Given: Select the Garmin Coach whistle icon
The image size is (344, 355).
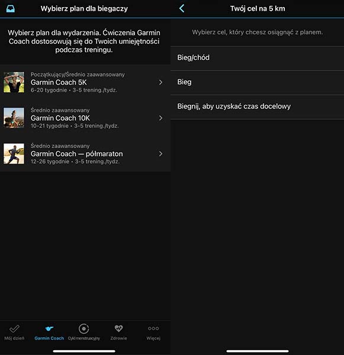Looking at the screenshot, I should 49,328.
